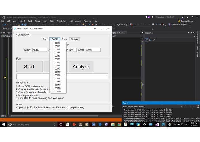Switch to Visual Studio taskbar icon
This screenshot has height=142, width=200.
(x=157, y=124)
